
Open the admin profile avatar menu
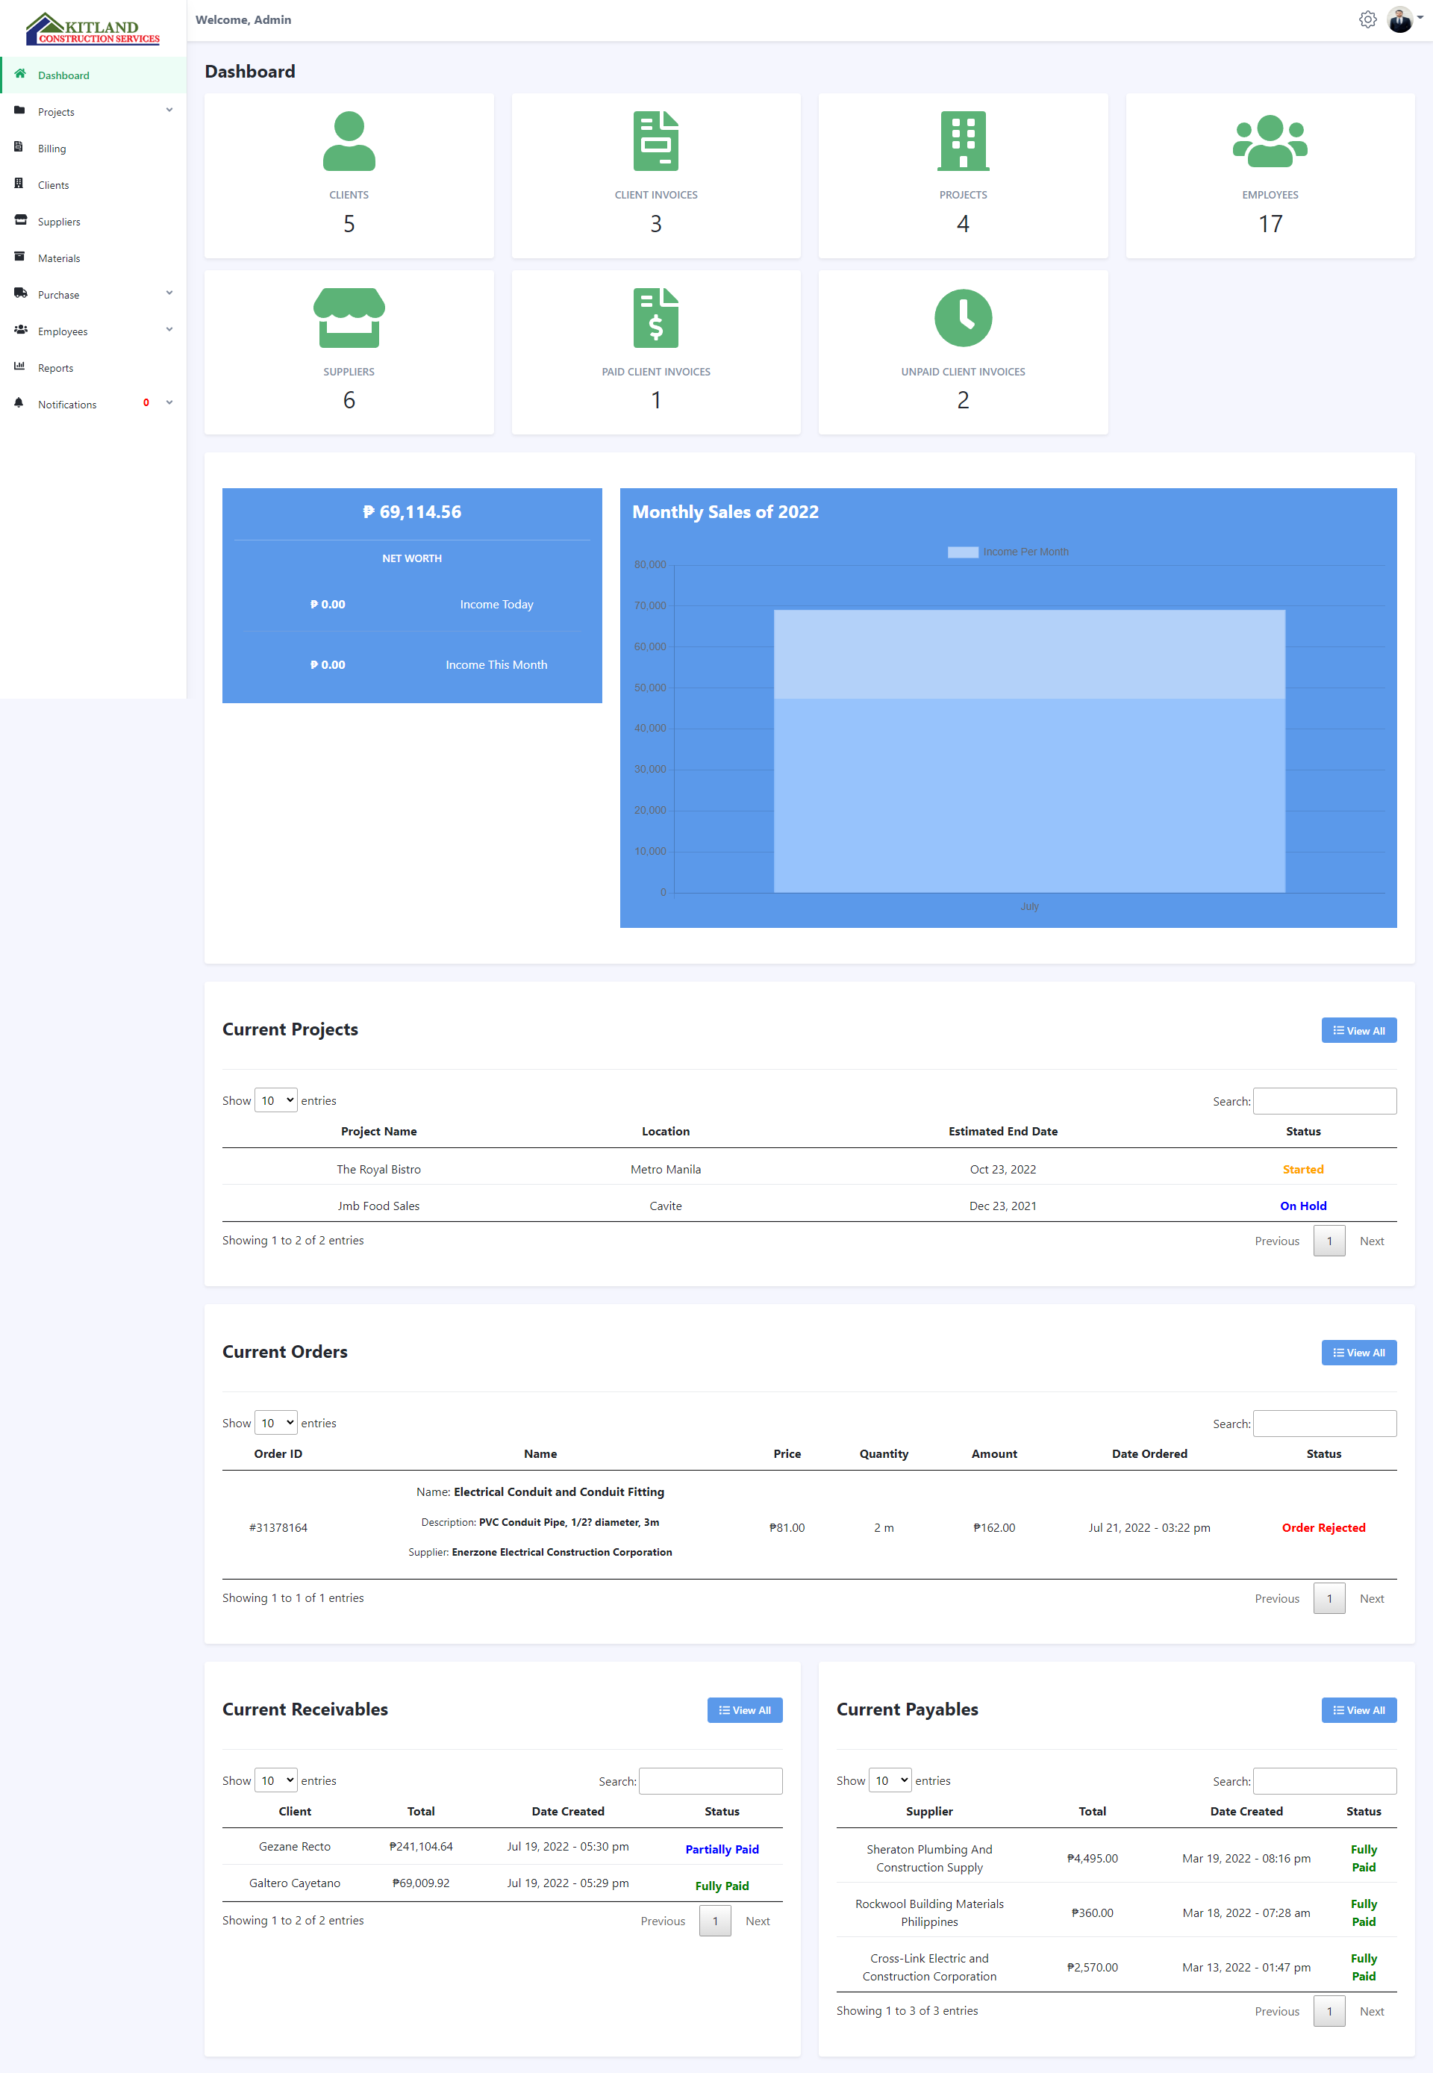[x=1399, y=19]
